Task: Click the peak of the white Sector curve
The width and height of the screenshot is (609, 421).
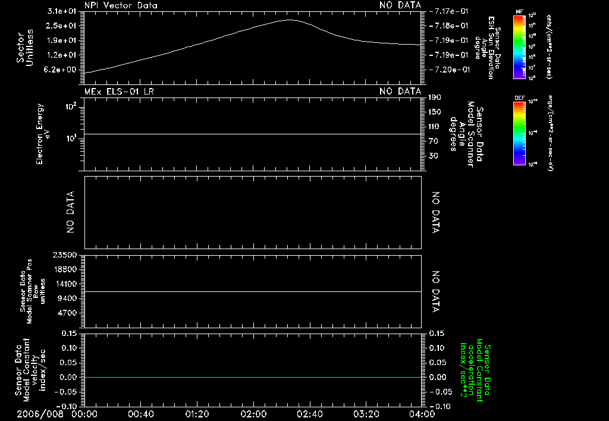Action: coord(290,20)
